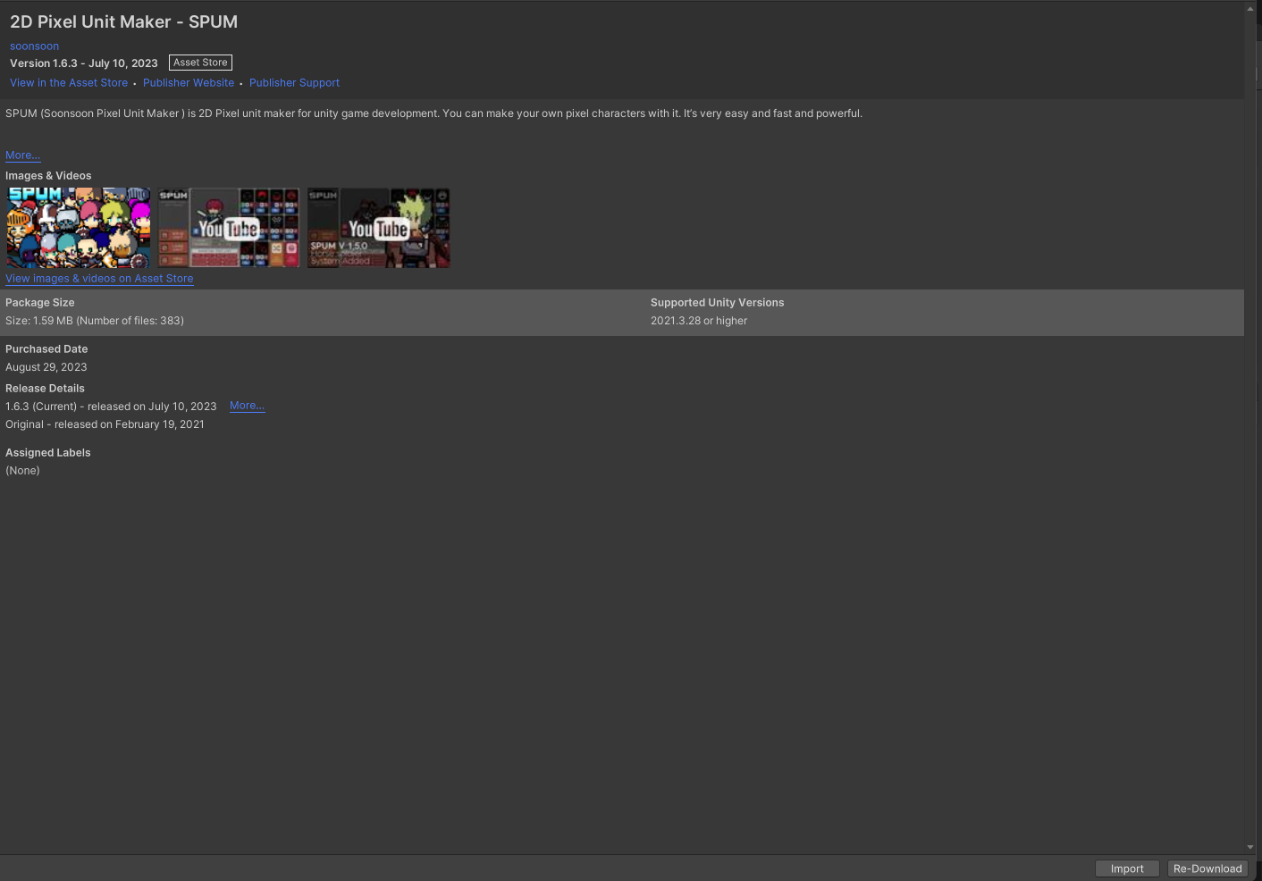Click the SPUM description paragraph
1262x881 pixels.
(433, 113)
